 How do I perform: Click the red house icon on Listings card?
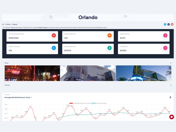[x=54, y=35]
